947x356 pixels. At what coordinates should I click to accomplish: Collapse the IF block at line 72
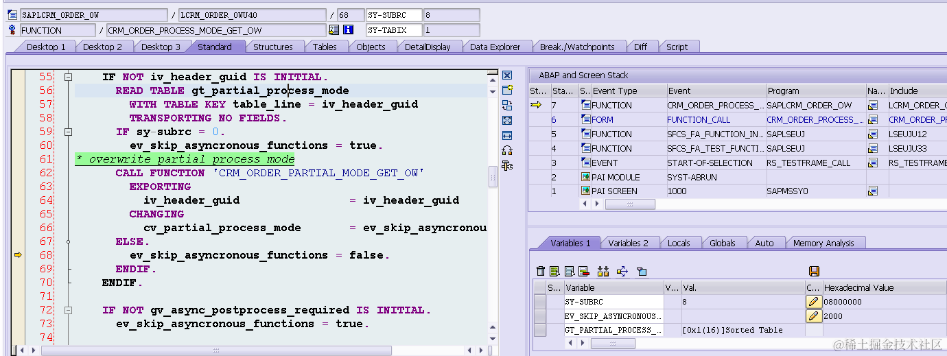pos(68,310)
